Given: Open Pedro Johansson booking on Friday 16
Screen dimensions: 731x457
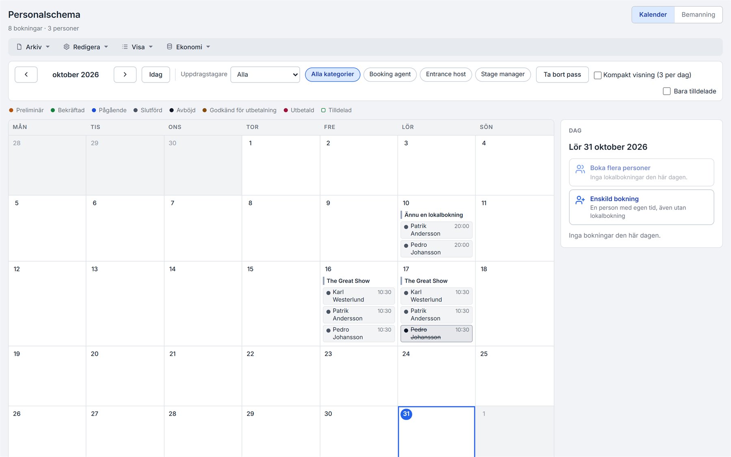Looking at the screenshot, I should pyautogui.click(x=359, y=334).
